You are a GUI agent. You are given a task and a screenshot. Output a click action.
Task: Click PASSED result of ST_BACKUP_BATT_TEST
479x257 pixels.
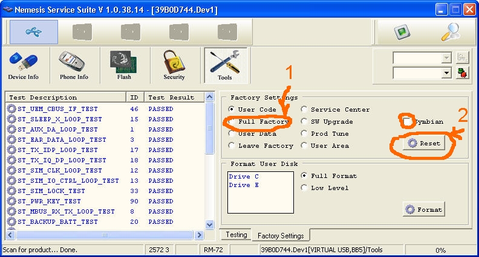pos(161,222)
